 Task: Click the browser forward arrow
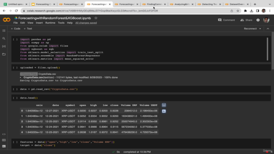(x=10, y=11)
